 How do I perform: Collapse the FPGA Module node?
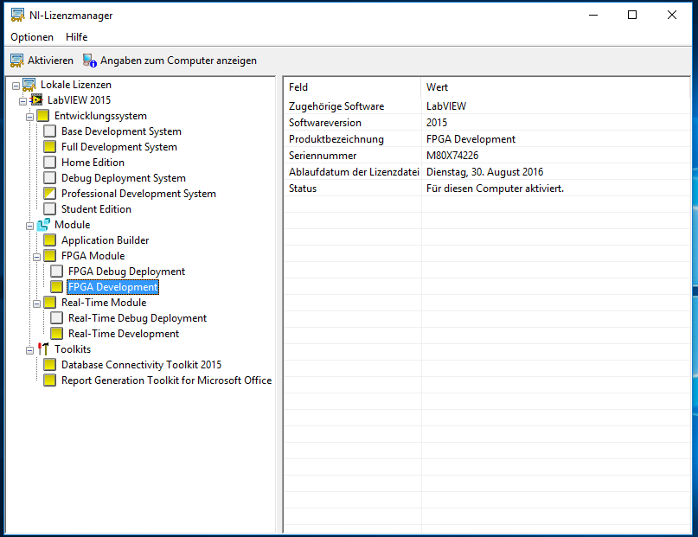point(36,256)
